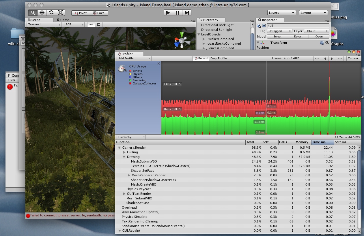Click the Model Revert button
The height and width of the screenshot is (236, 364).
tap(298, 37)
